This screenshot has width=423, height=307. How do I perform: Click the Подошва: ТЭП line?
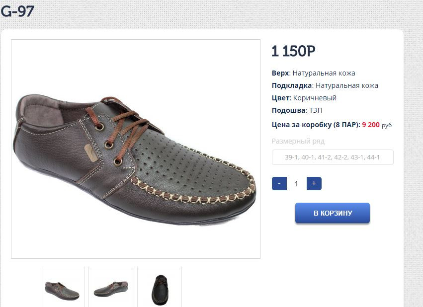click(293, 110)
